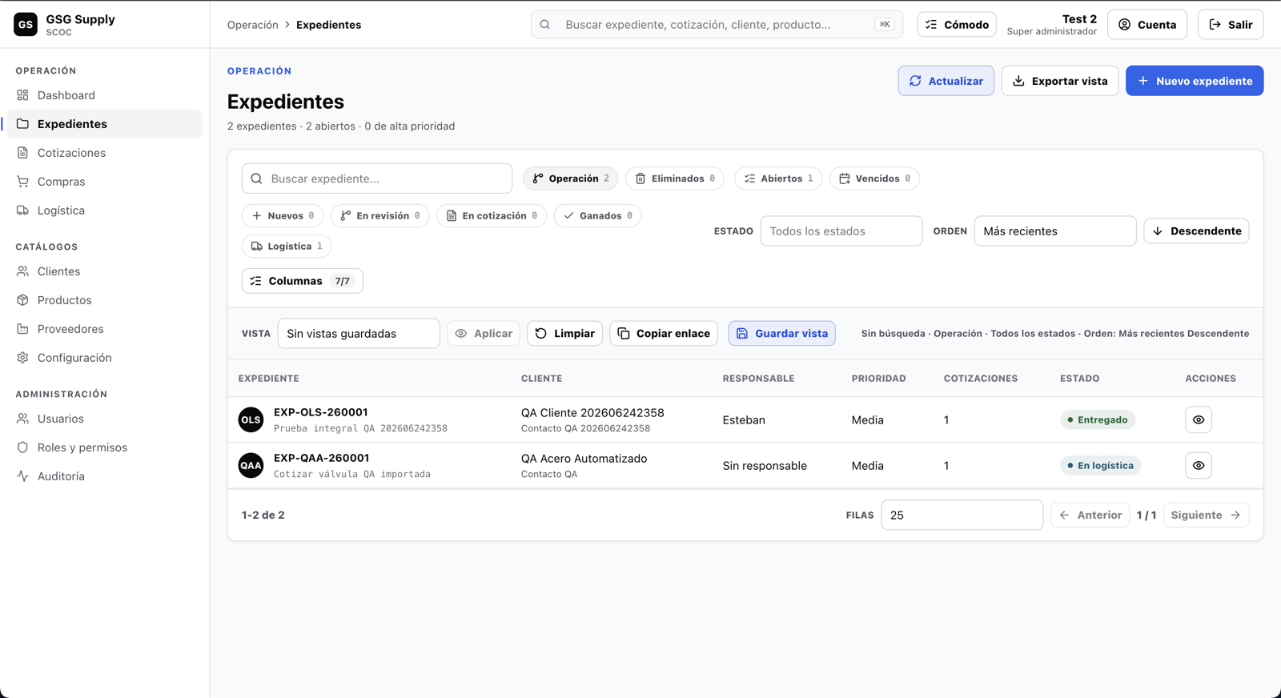Click the Estado column header

click(x=1080, y=379)
